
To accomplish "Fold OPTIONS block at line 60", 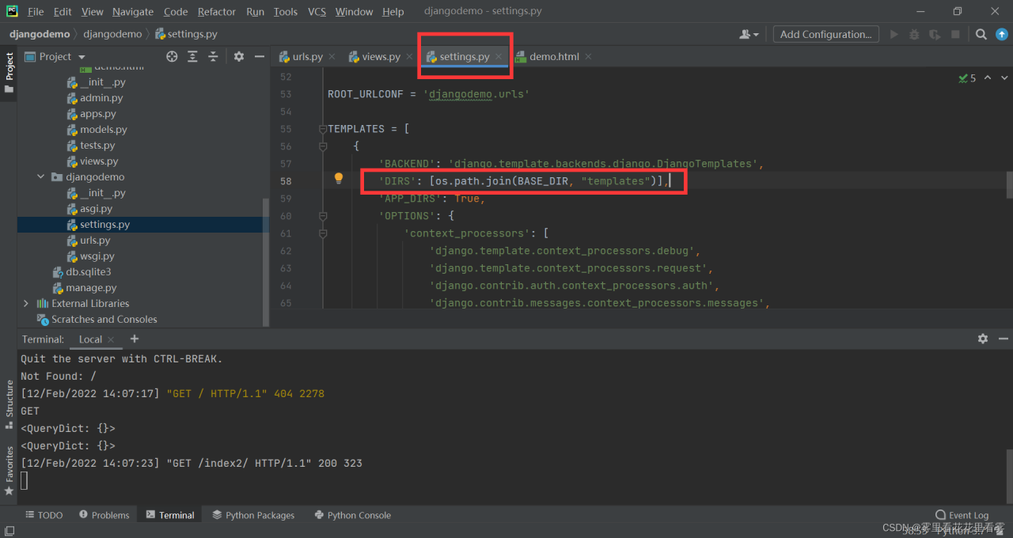I will point(322,216).
